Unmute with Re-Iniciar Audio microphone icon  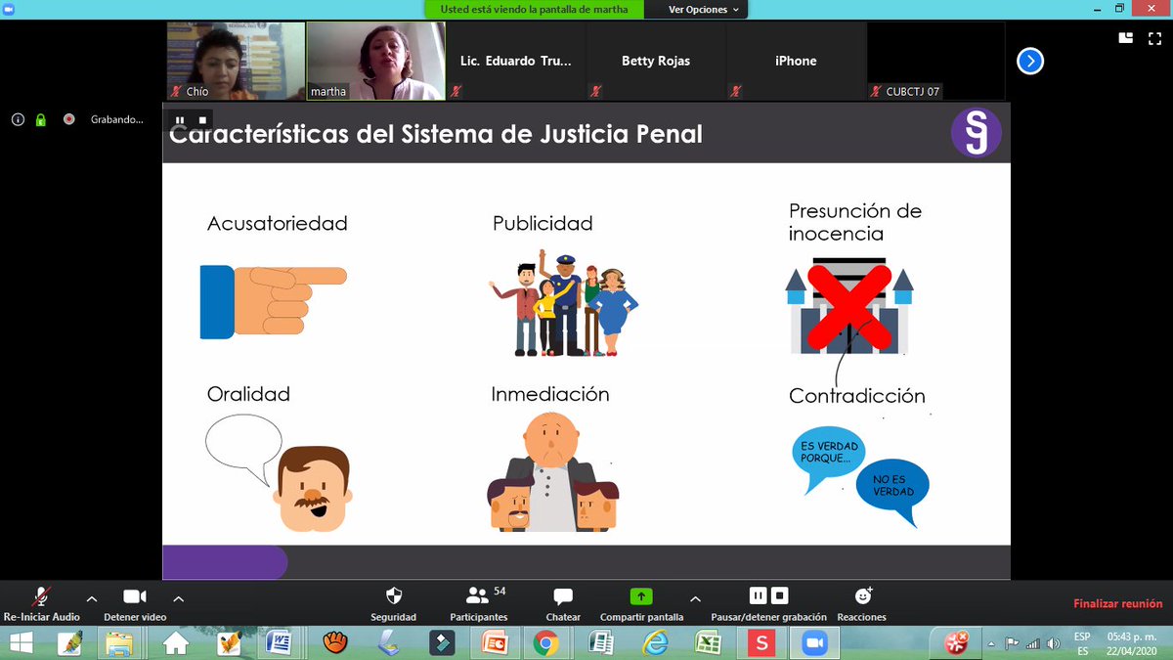(x=41, y=596)
